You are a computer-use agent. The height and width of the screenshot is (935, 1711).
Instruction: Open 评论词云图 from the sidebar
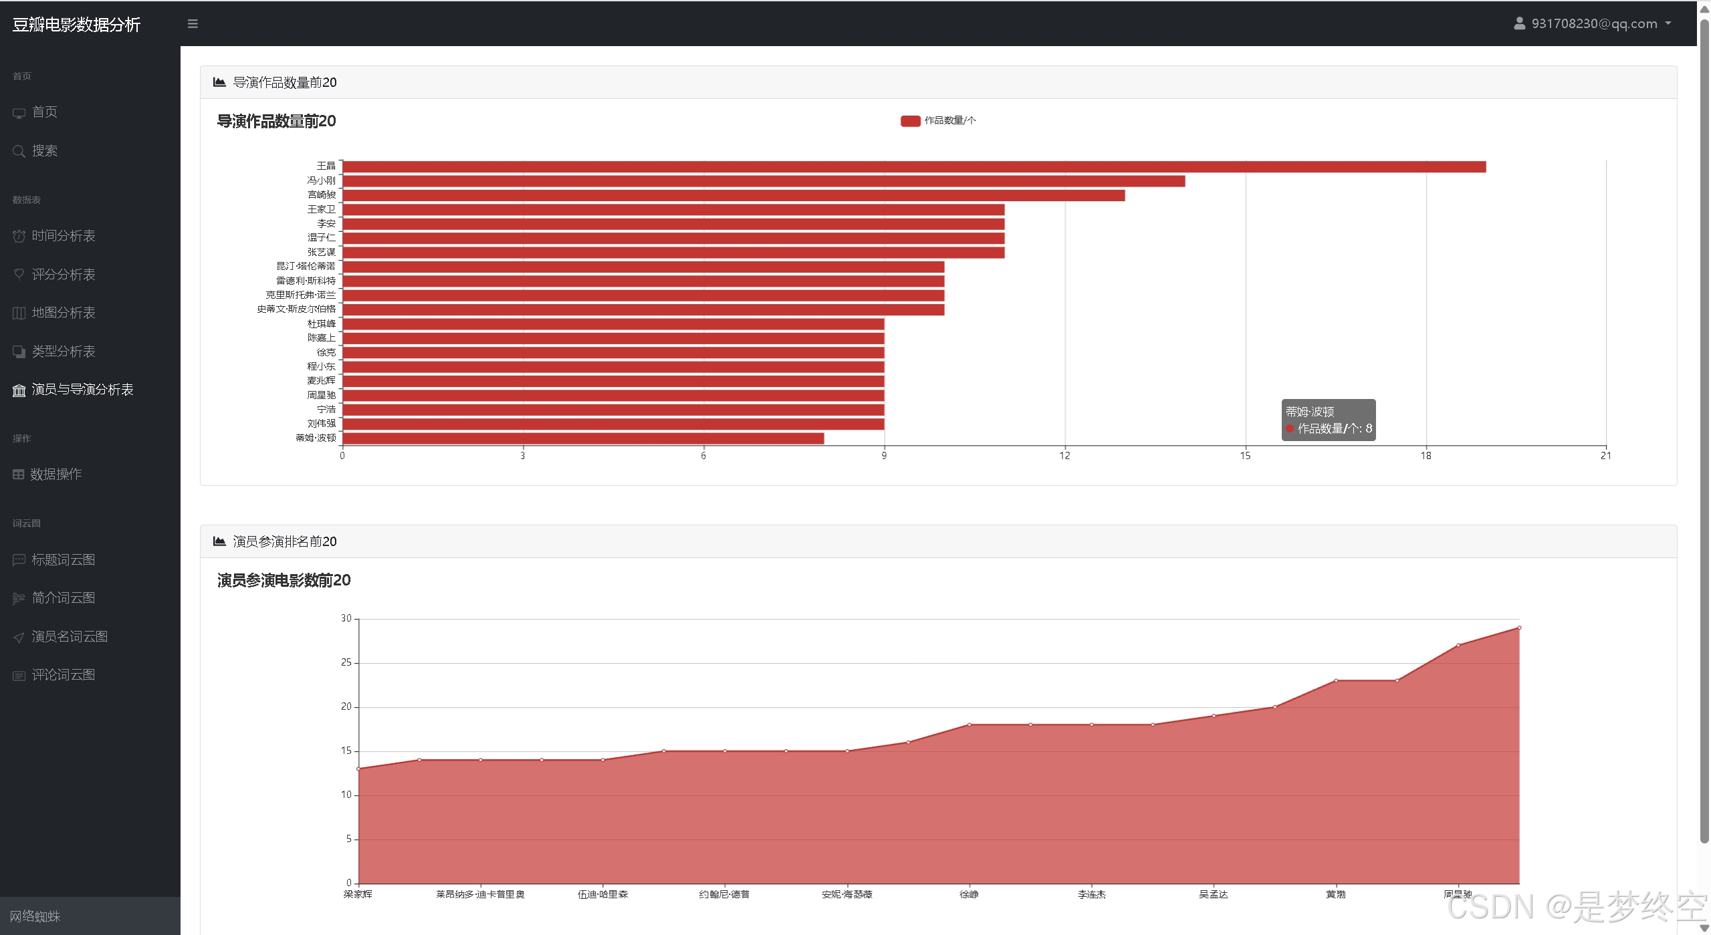64,675
